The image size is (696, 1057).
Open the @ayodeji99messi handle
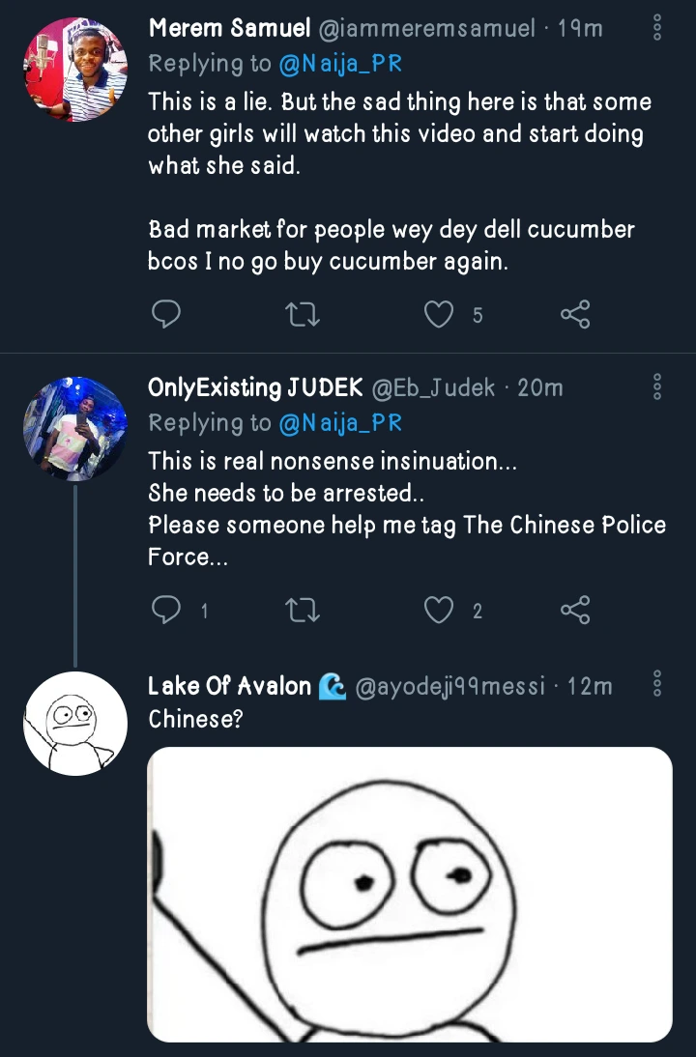tap(449, 686)
